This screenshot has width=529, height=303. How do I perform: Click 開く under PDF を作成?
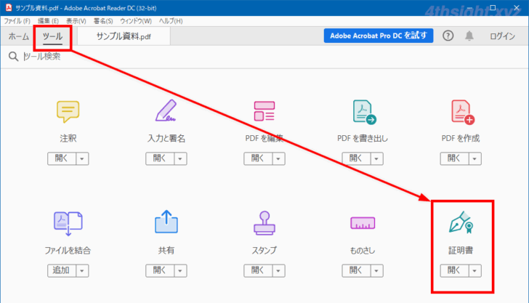point(454,158)
